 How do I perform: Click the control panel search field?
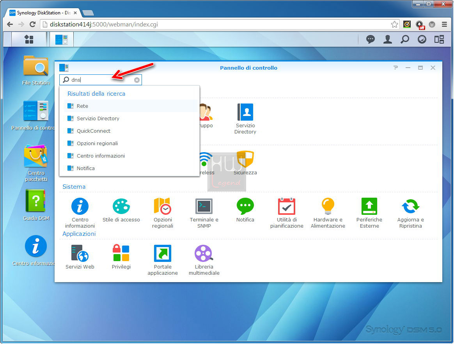coord(101,80)
